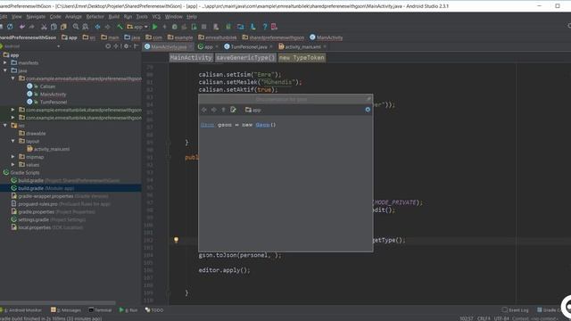Open the VCS menu
This screenshot has width=571, height=321.
click(156, 17)
